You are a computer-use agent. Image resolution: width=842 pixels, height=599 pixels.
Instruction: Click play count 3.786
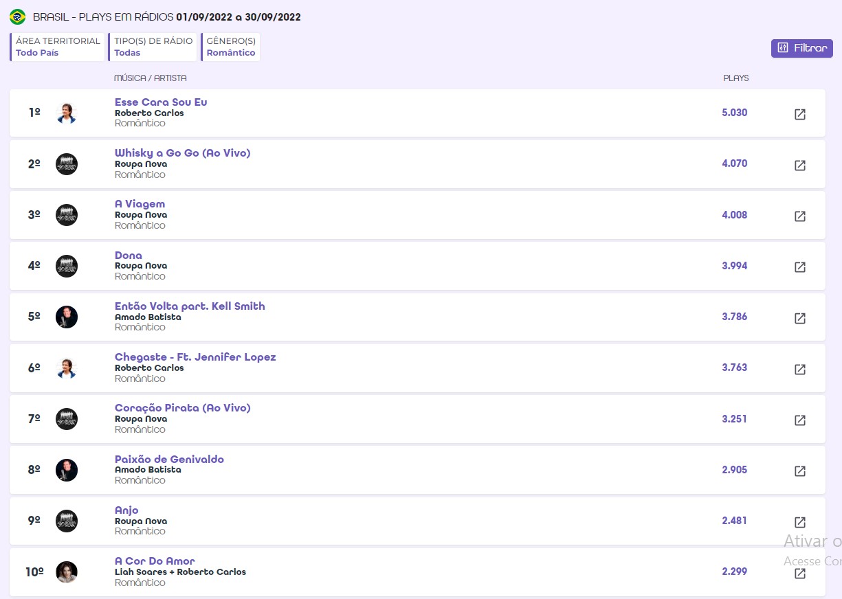coord(734,317)
